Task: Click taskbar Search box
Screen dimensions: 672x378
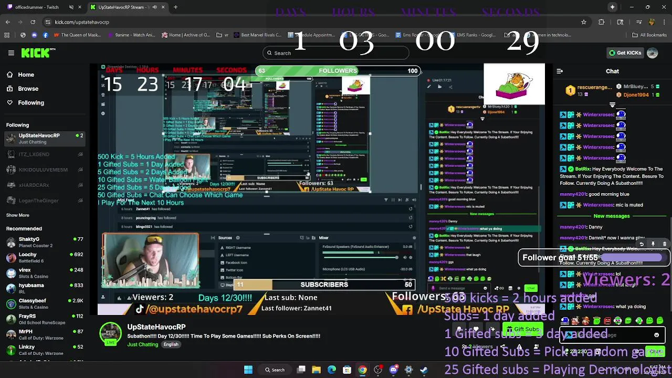Action: tap(275, 370)
